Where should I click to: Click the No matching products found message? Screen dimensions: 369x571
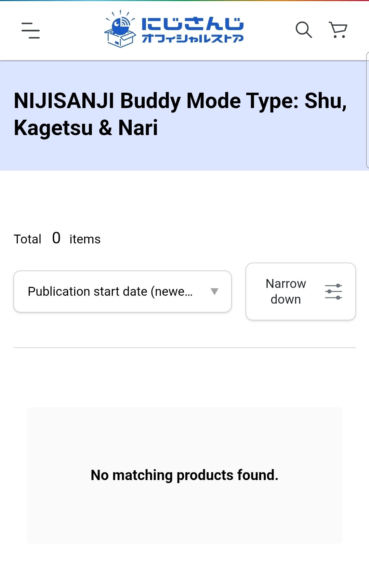click(x=185, y=475)
